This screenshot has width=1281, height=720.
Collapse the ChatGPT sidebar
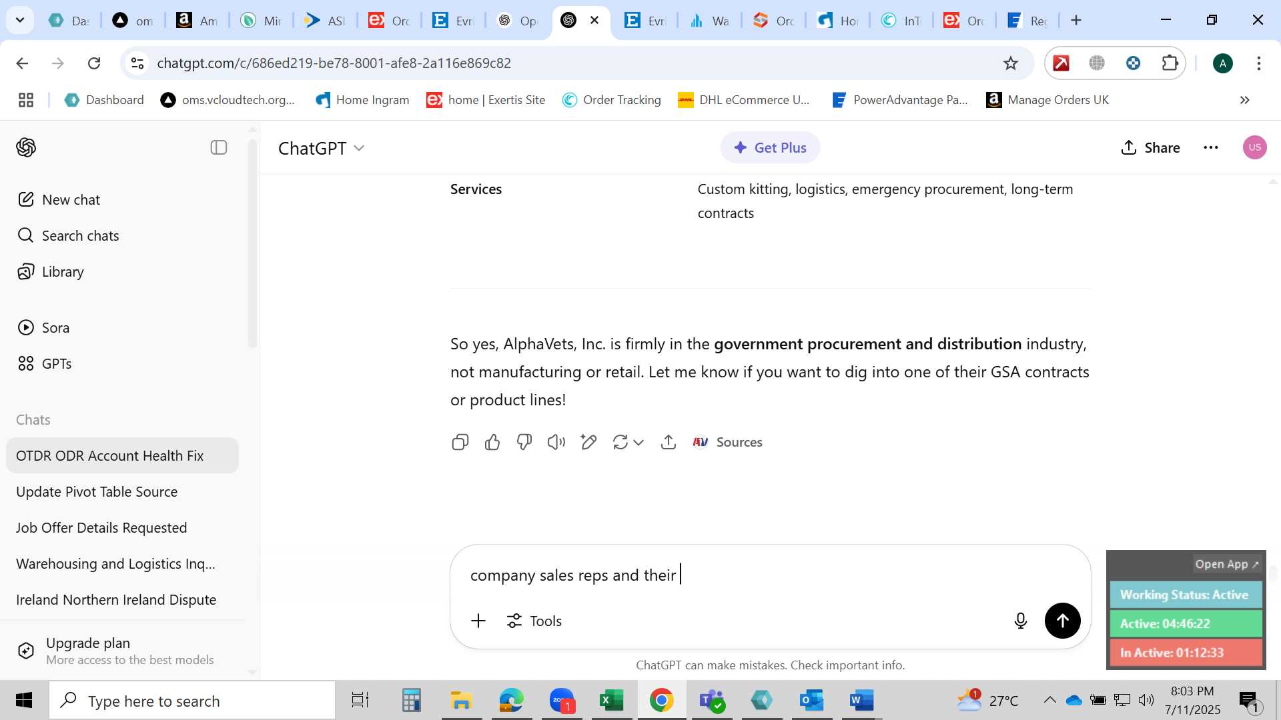(x=219, y=147)
